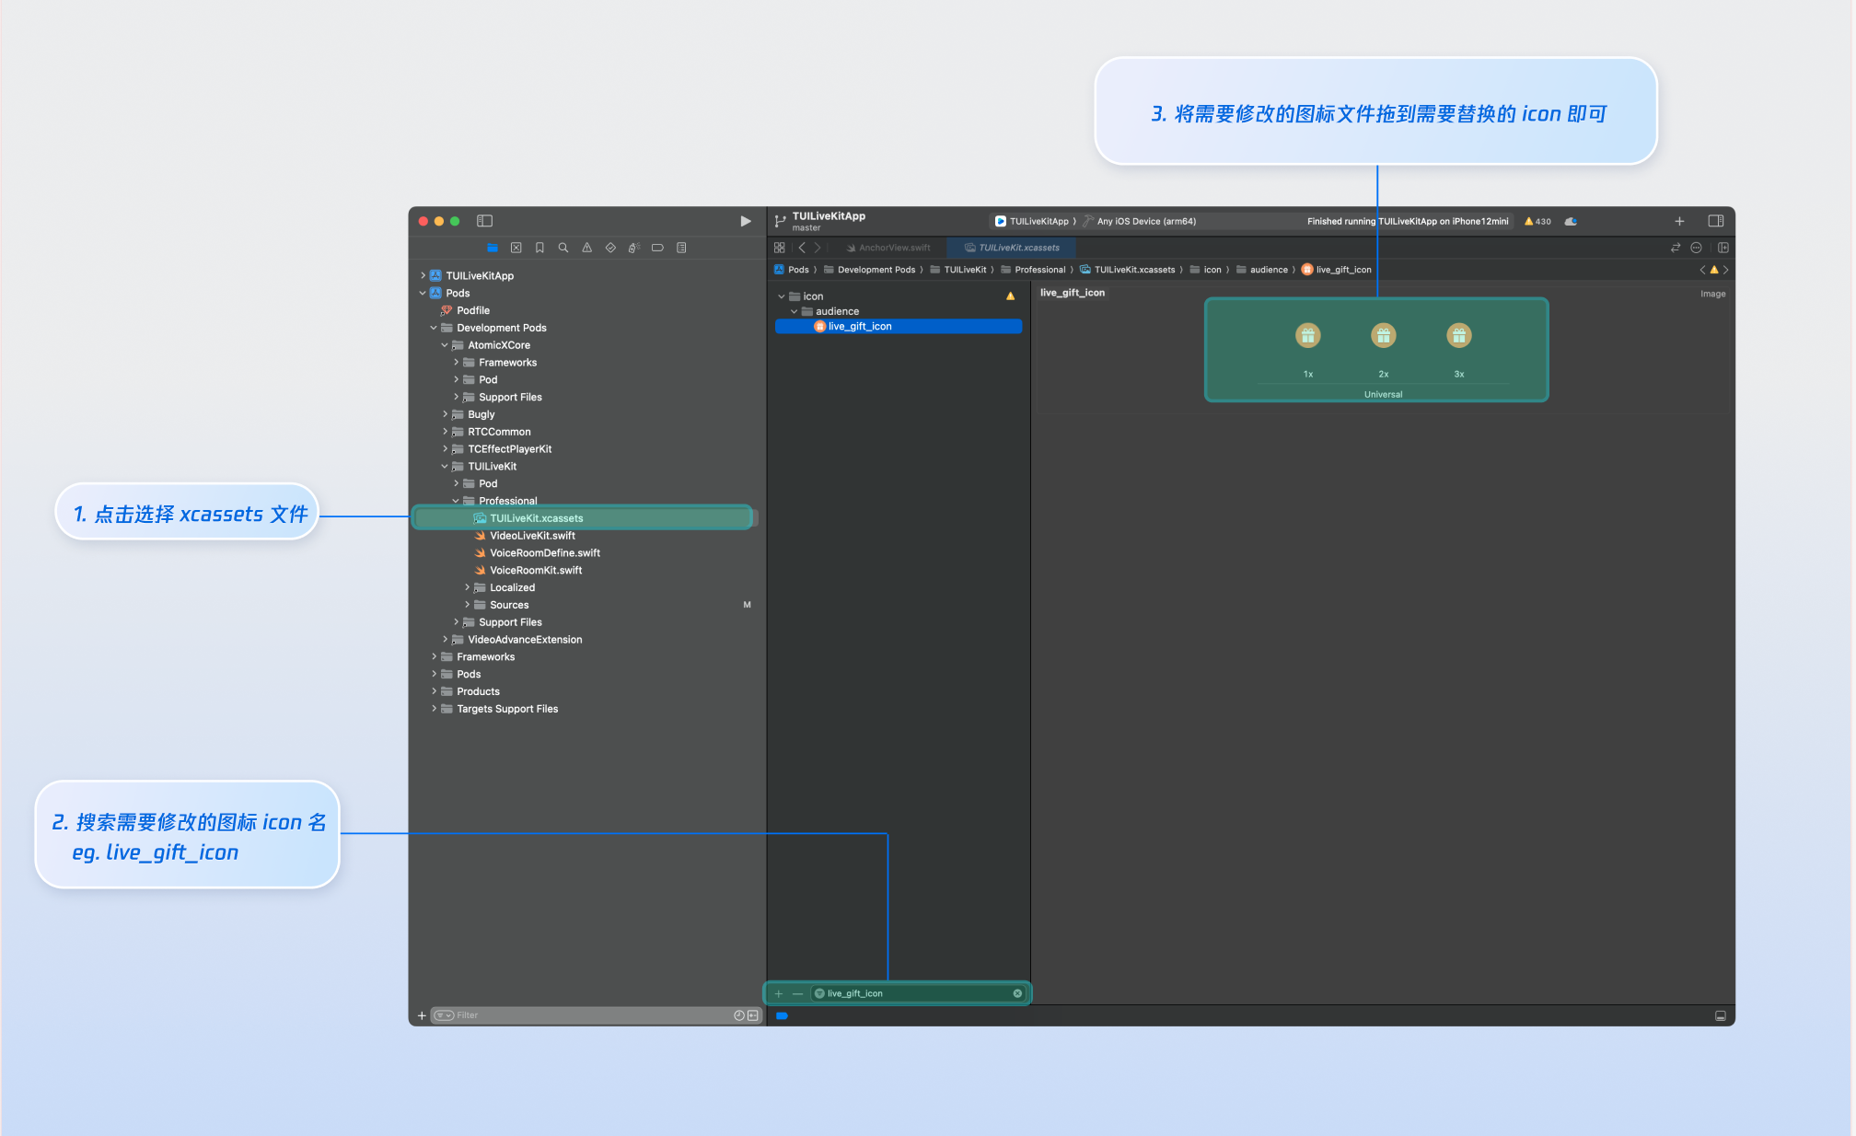Toggle the left navigator sidebar
Screen dimensions: 1856x1136
pyautogui.click(x=484, y=221)
